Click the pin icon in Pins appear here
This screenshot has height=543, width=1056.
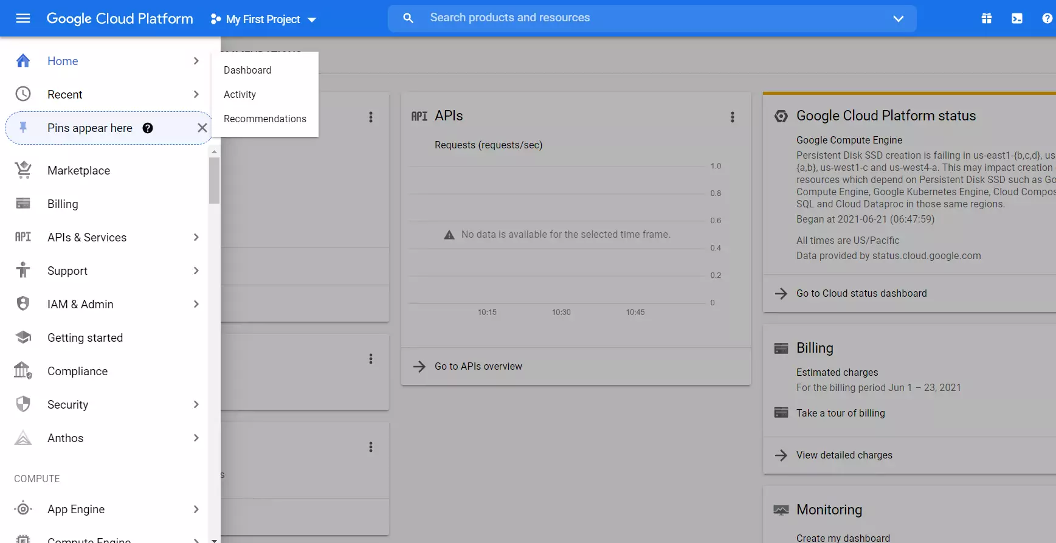click(23, 127)
